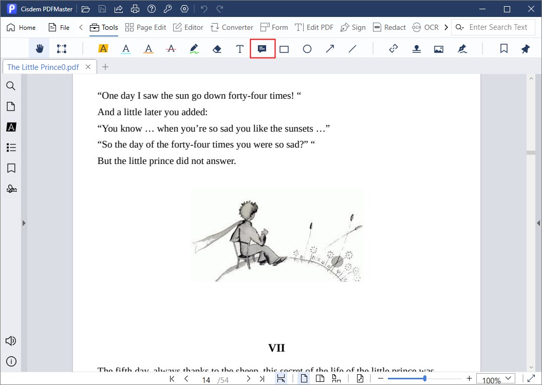
Task: Select the Freehand pen tool
Action: tap(194, 49)
